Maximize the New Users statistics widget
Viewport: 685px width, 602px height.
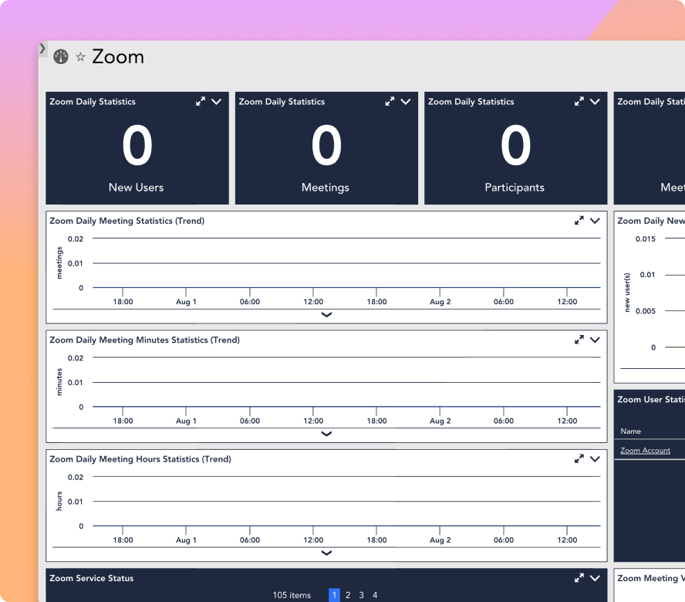201,101
